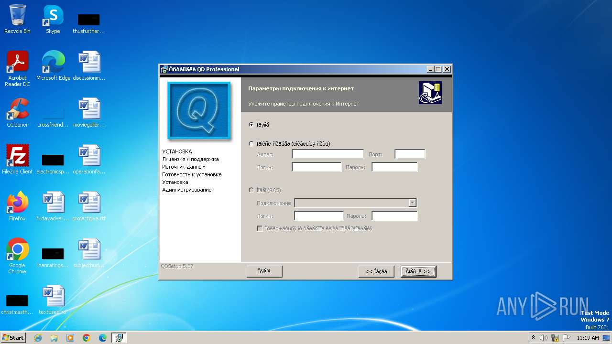Viewport: 612px width, 344px height.
Task: Click the '<<' back button
Action: (x=376, y=271)
